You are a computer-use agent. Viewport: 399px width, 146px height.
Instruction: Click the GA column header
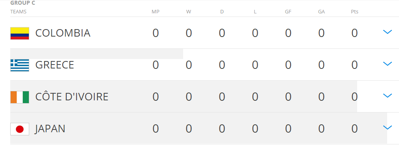pos(321,12)
